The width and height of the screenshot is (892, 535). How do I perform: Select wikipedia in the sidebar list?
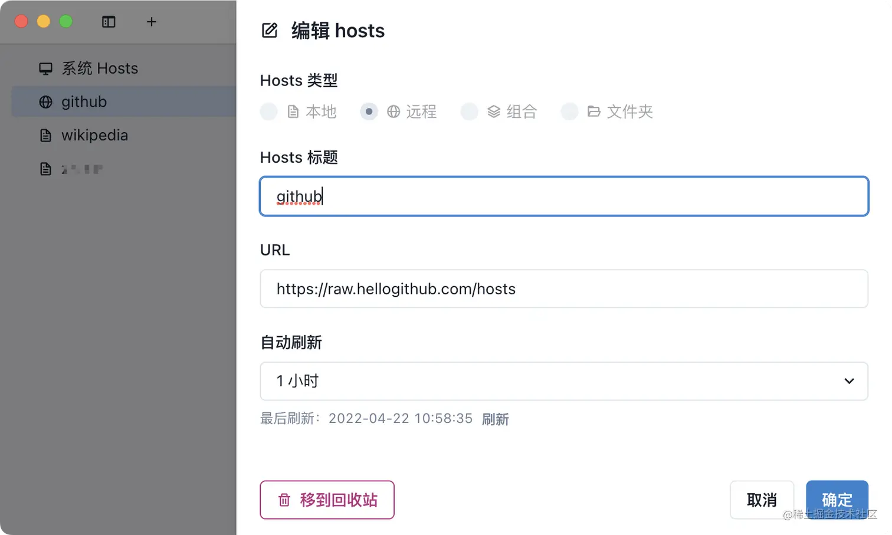point(94,135)
